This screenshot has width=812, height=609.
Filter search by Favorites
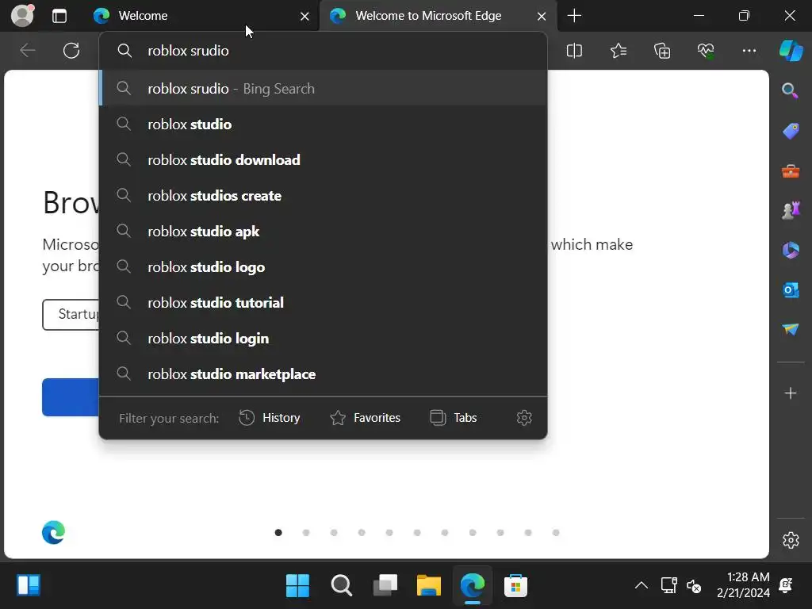(365, 417)
